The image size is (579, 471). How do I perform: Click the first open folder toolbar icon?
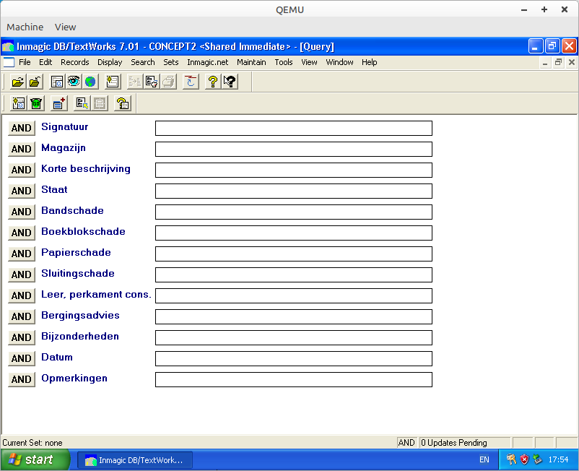click(x=18, y=82)
